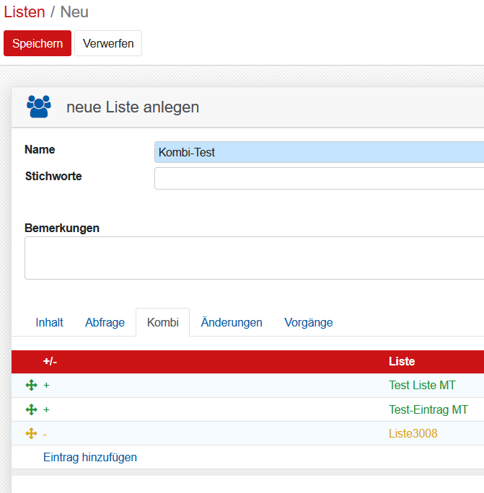Screen dimensions: 484x493
Task: Switch to the Änderungen tab
Action: (x=232, y=322)
